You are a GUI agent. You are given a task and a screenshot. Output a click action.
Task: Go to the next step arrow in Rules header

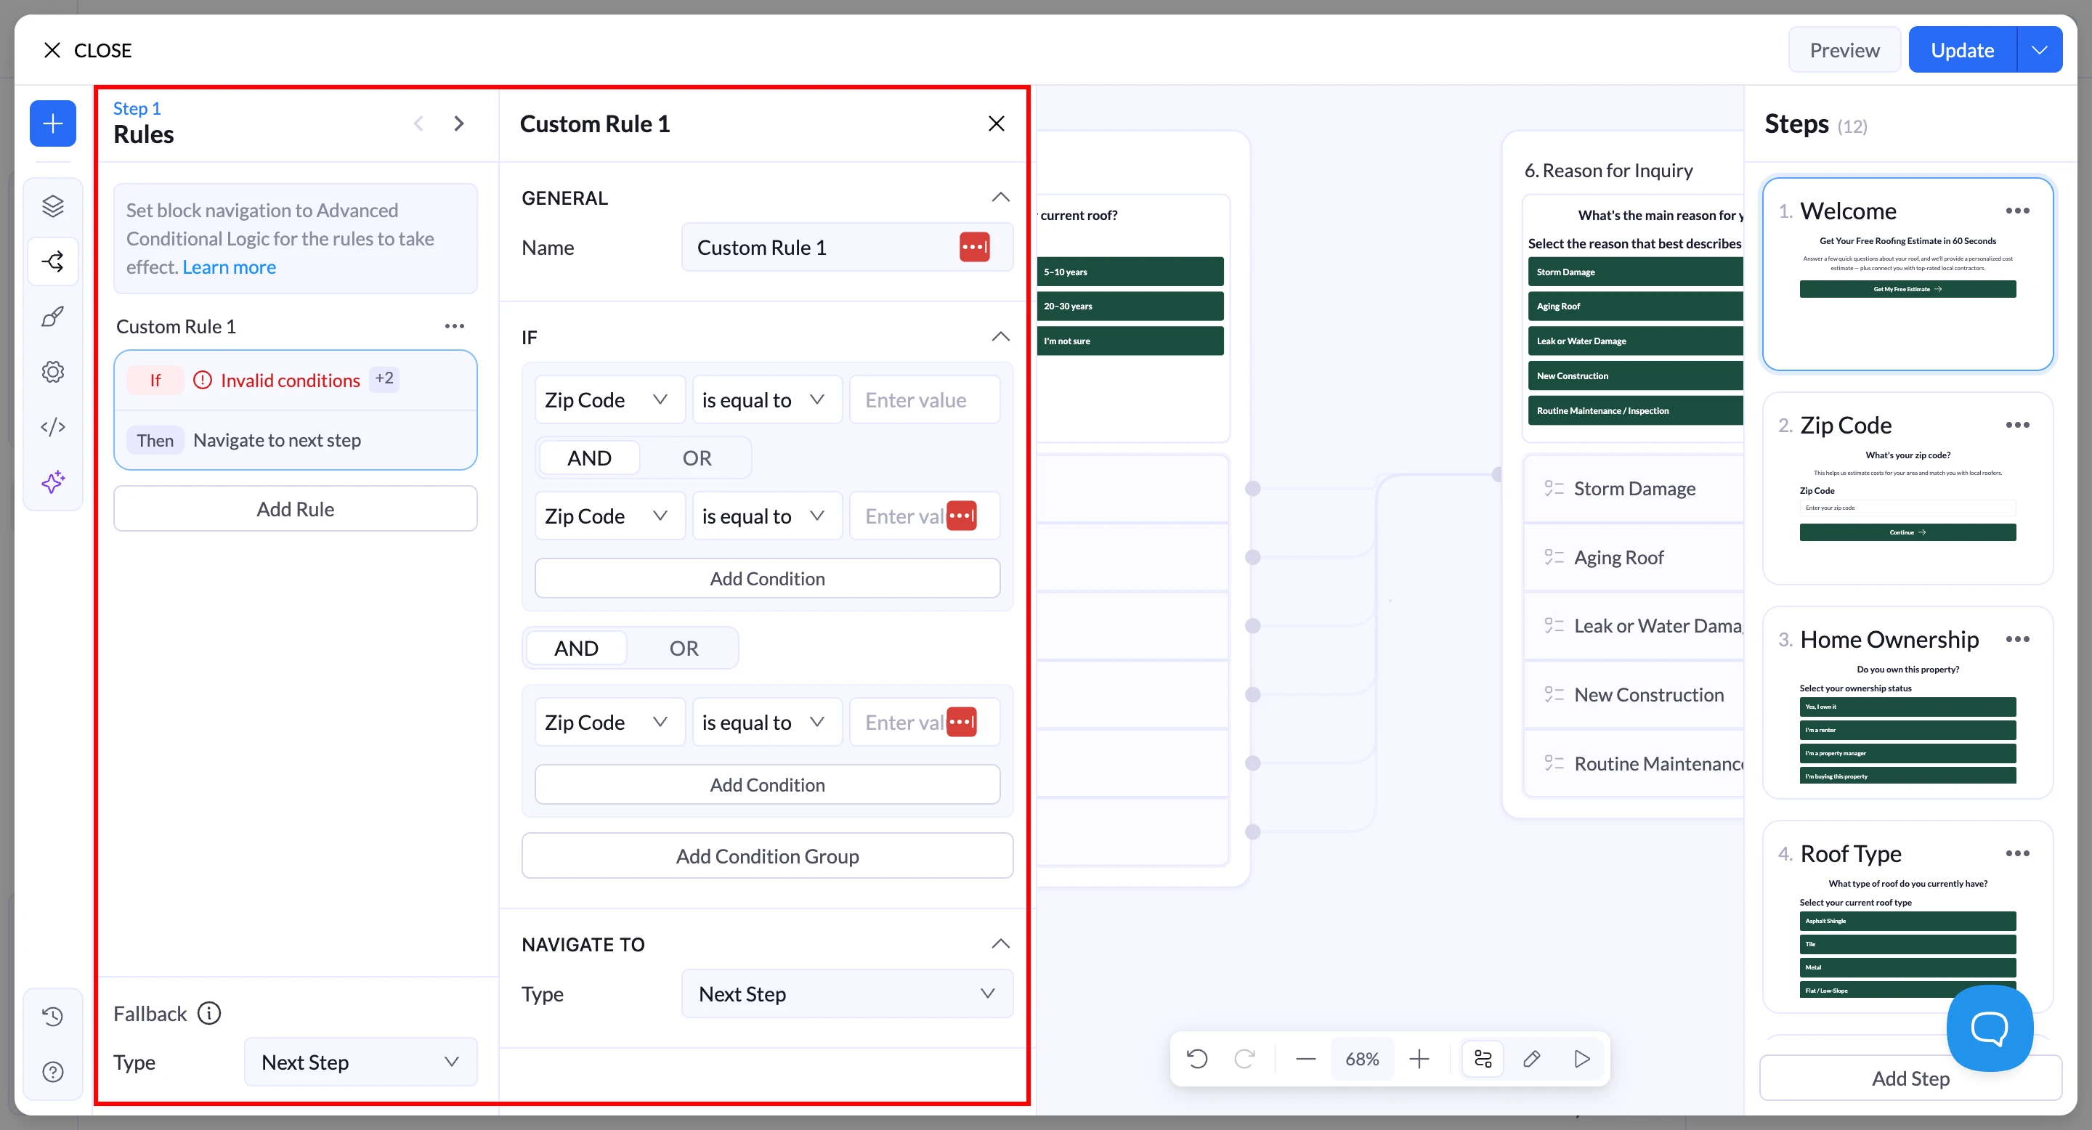460,123
